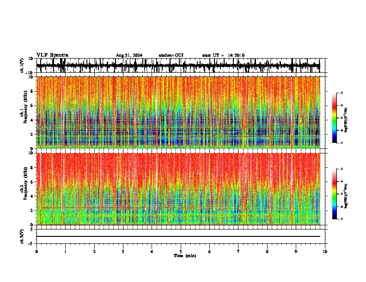Viewport: 366px width, 282px height.
Task: Click the ch.1 waveform trace panel
Action: tap(181, 65)
